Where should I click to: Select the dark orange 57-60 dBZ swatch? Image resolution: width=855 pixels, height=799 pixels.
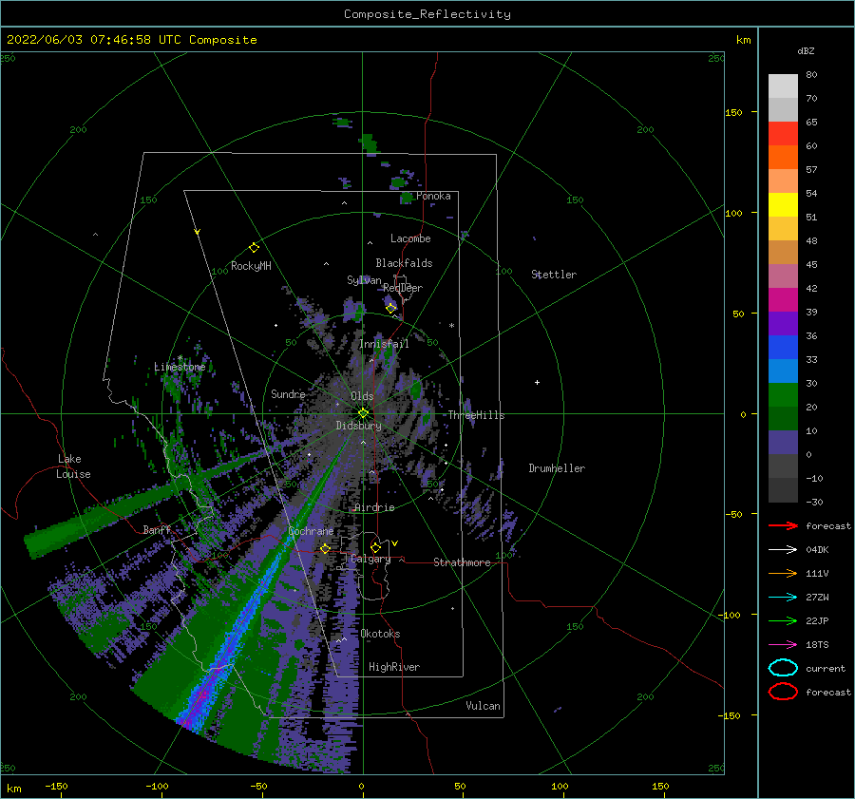pos(783,157)
